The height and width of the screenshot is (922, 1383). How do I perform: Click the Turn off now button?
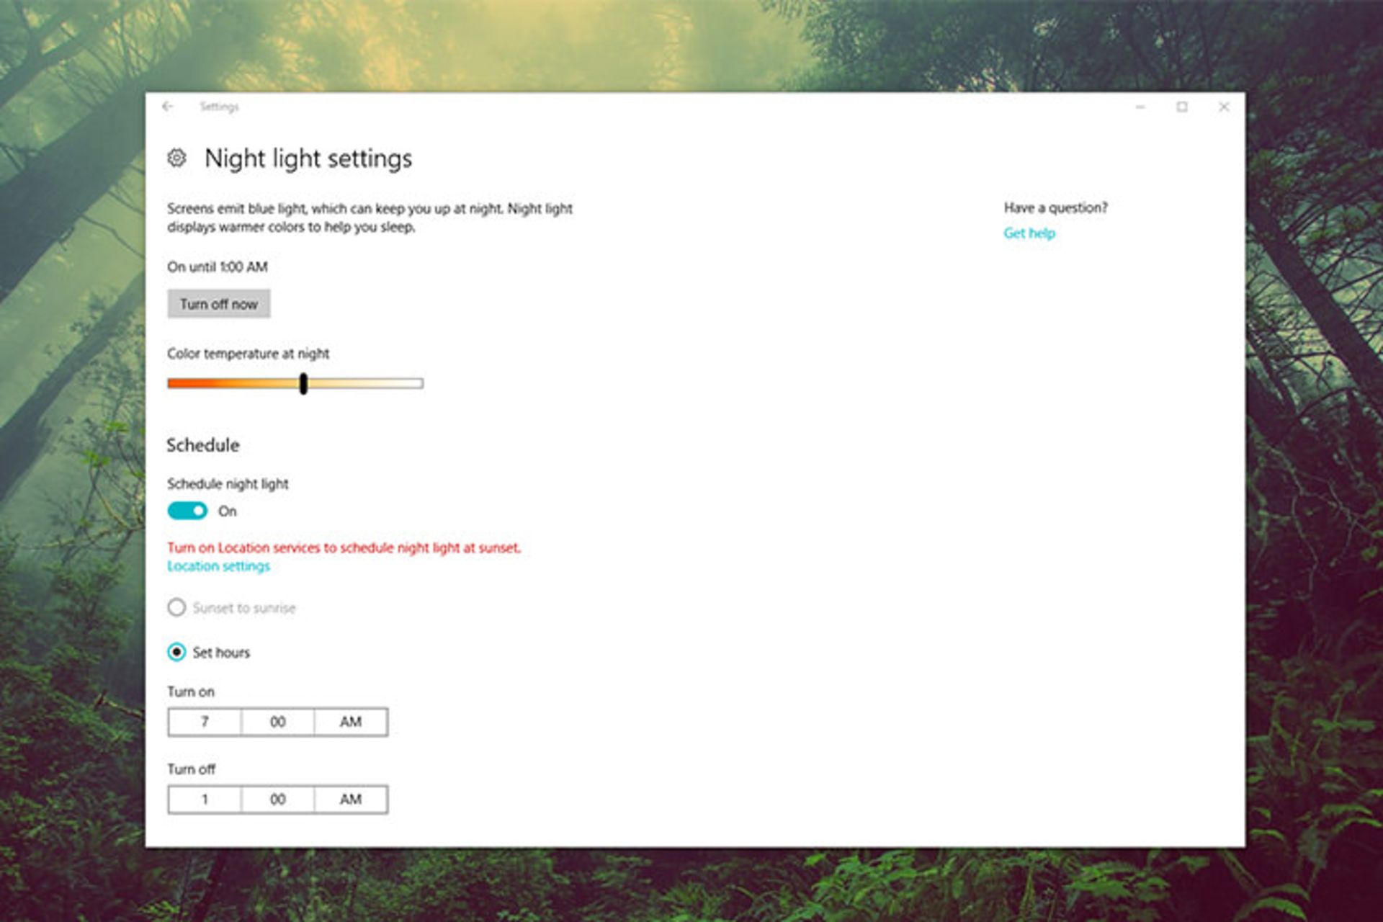pyautogui.click(x=219, y=304)
